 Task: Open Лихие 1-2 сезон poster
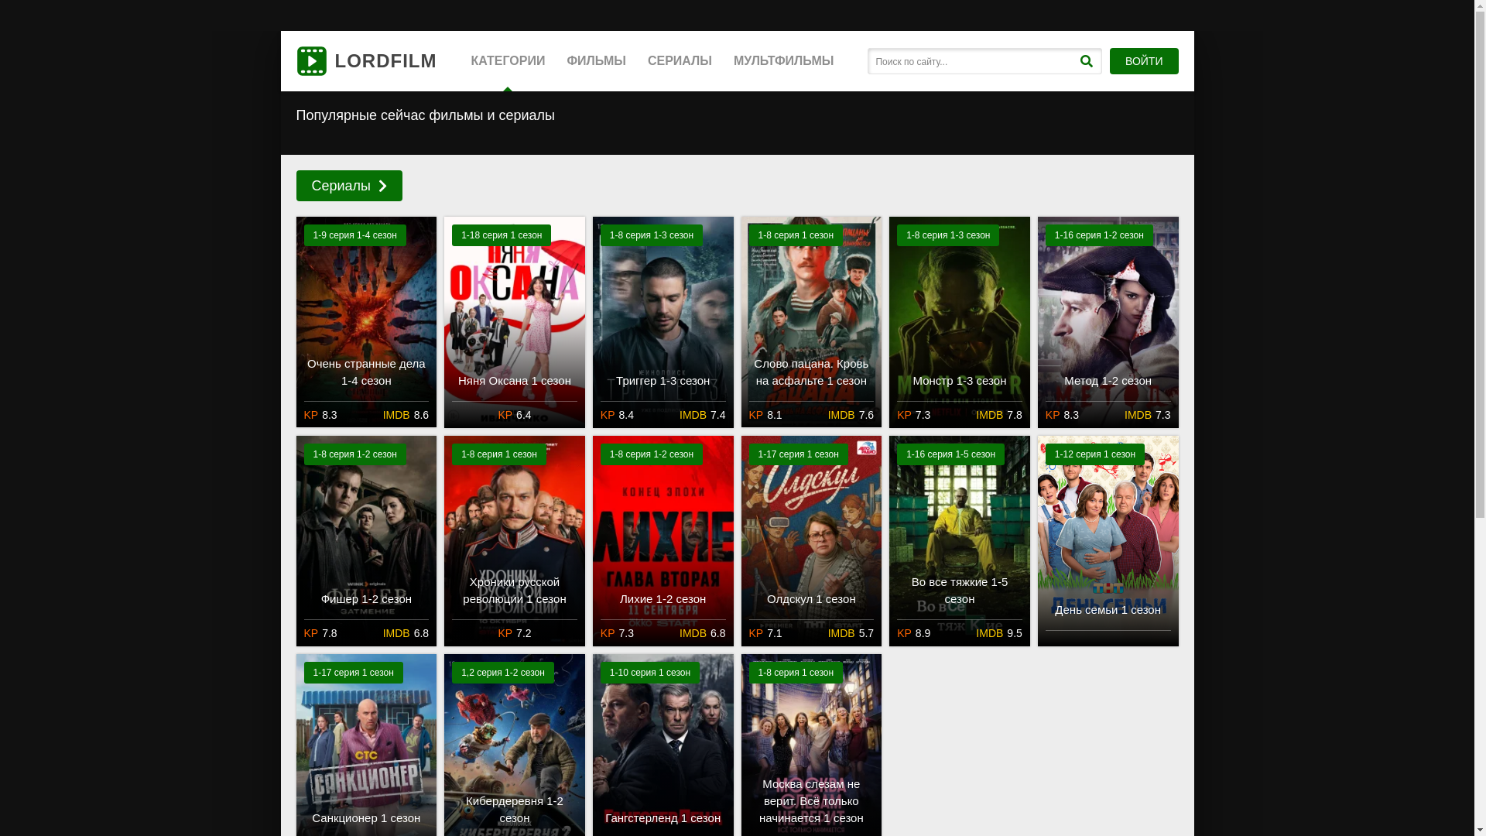(x=663, y=541)
